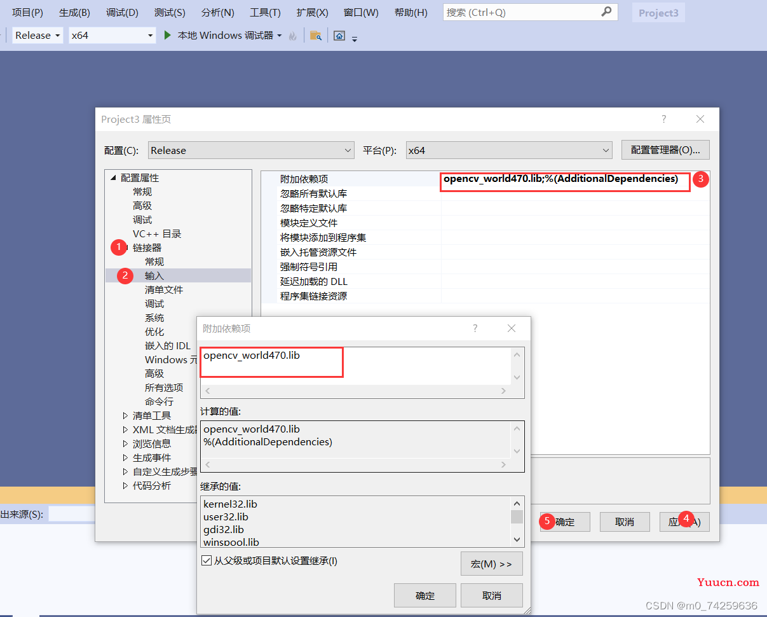Click the right arrow of dependencies edit box scrollbar
Viewport: 767px width, 617px height.
503,391
